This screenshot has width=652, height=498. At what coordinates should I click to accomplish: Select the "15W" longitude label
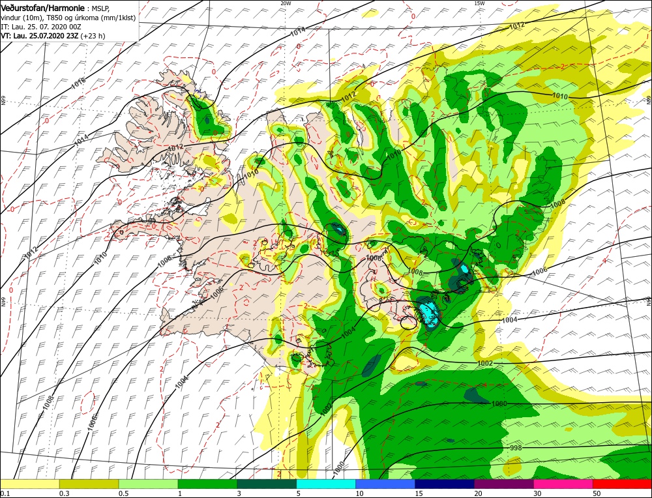(x=479, y=3)
